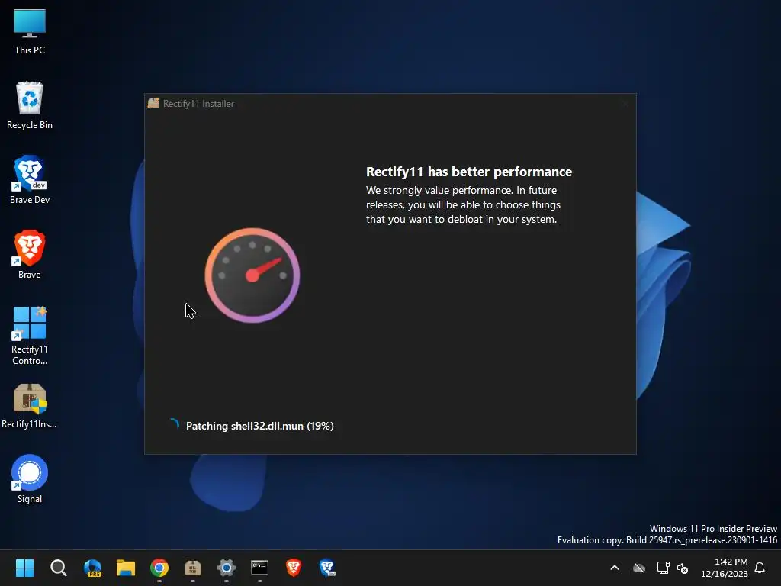Open the notifications bell
Image resolution: width=781 pixels, height=586 pixels.
(760, 568)
